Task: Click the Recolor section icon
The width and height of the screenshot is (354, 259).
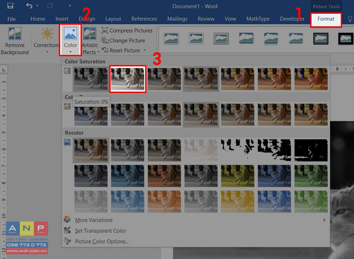Action: [x=67, y=142]
